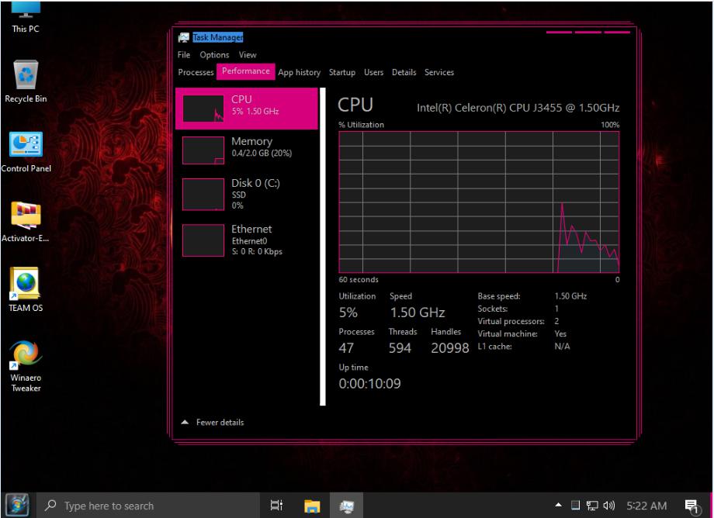Screen dimensions: 714x518
Task: View Disk 0 (C:) performance panel
Action: pyautogui.click(x=248, y=192)
